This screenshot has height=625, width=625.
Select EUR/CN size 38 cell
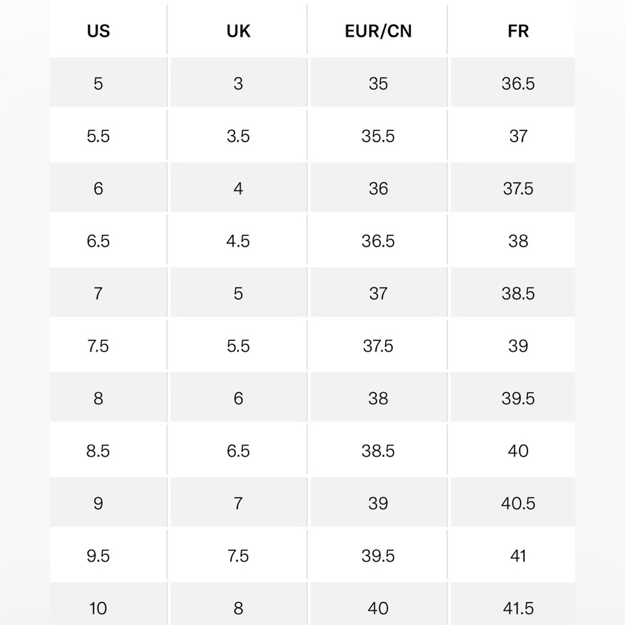pyautogui.click(x=379, y=397)
